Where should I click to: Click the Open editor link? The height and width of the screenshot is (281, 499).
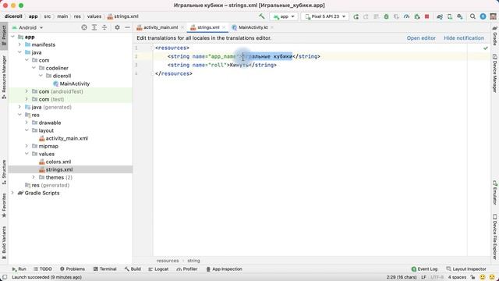tap(421, 38)
